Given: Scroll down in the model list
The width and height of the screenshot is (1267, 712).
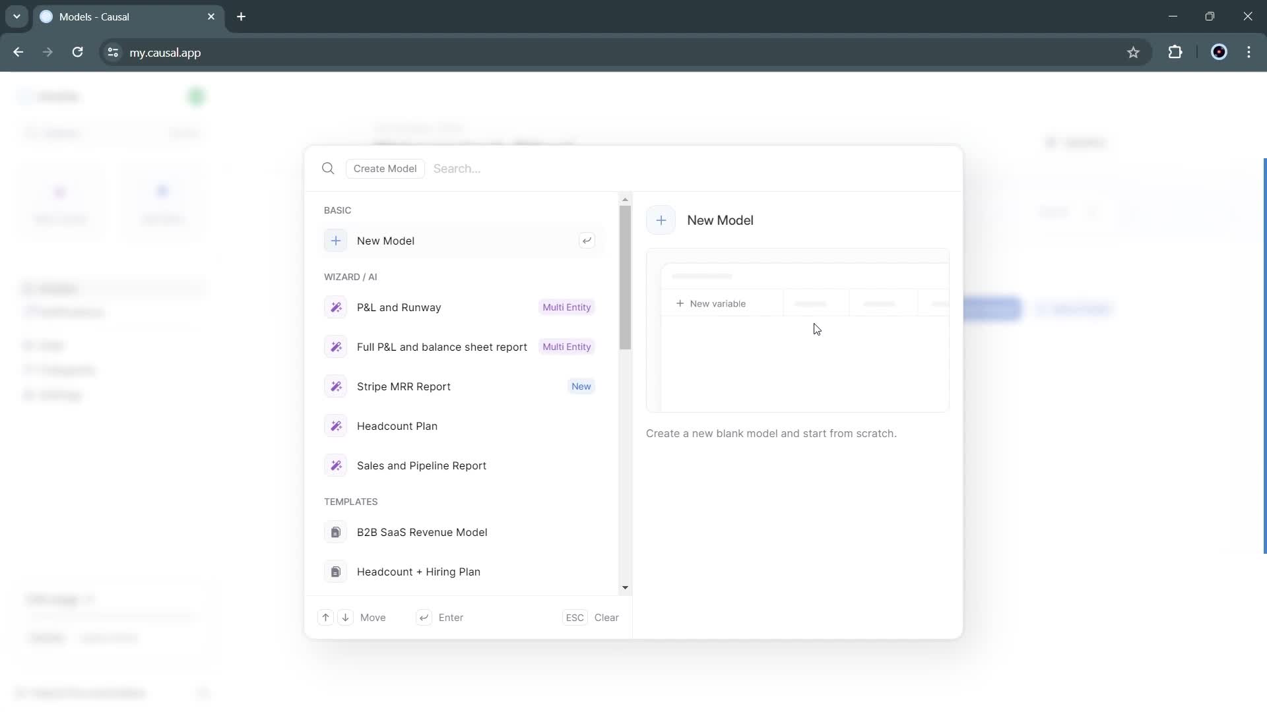Looking at the screenshot, I should (x=625, y=587).
